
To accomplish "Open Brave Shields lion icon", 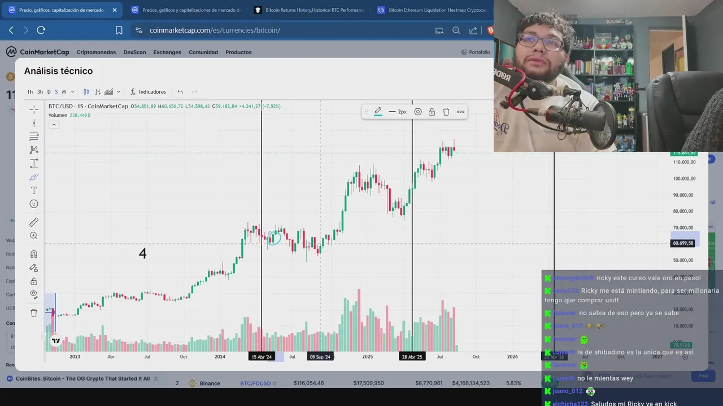I will [x=490, y=30].
